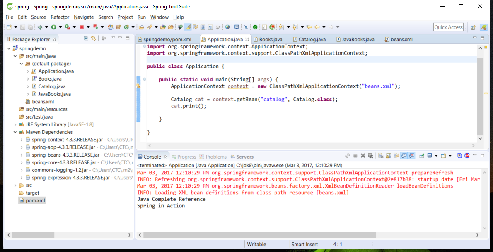Click the New file toolbar icon
Image resolution: width=493 pixels, height=252 pixels.
tap(9, 27)
